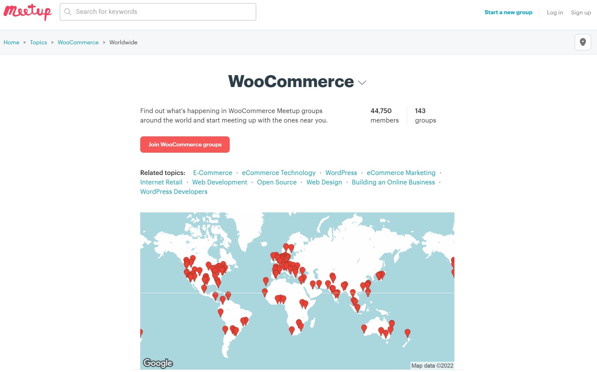597x372 pixels.
Task: Go to Topics breadcrumb
Action: point(38,42)
